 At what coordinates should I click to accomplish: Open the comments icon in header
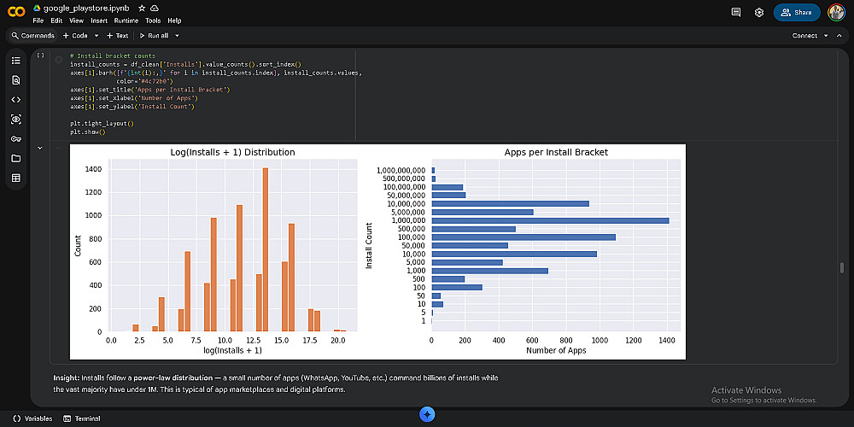736,13
